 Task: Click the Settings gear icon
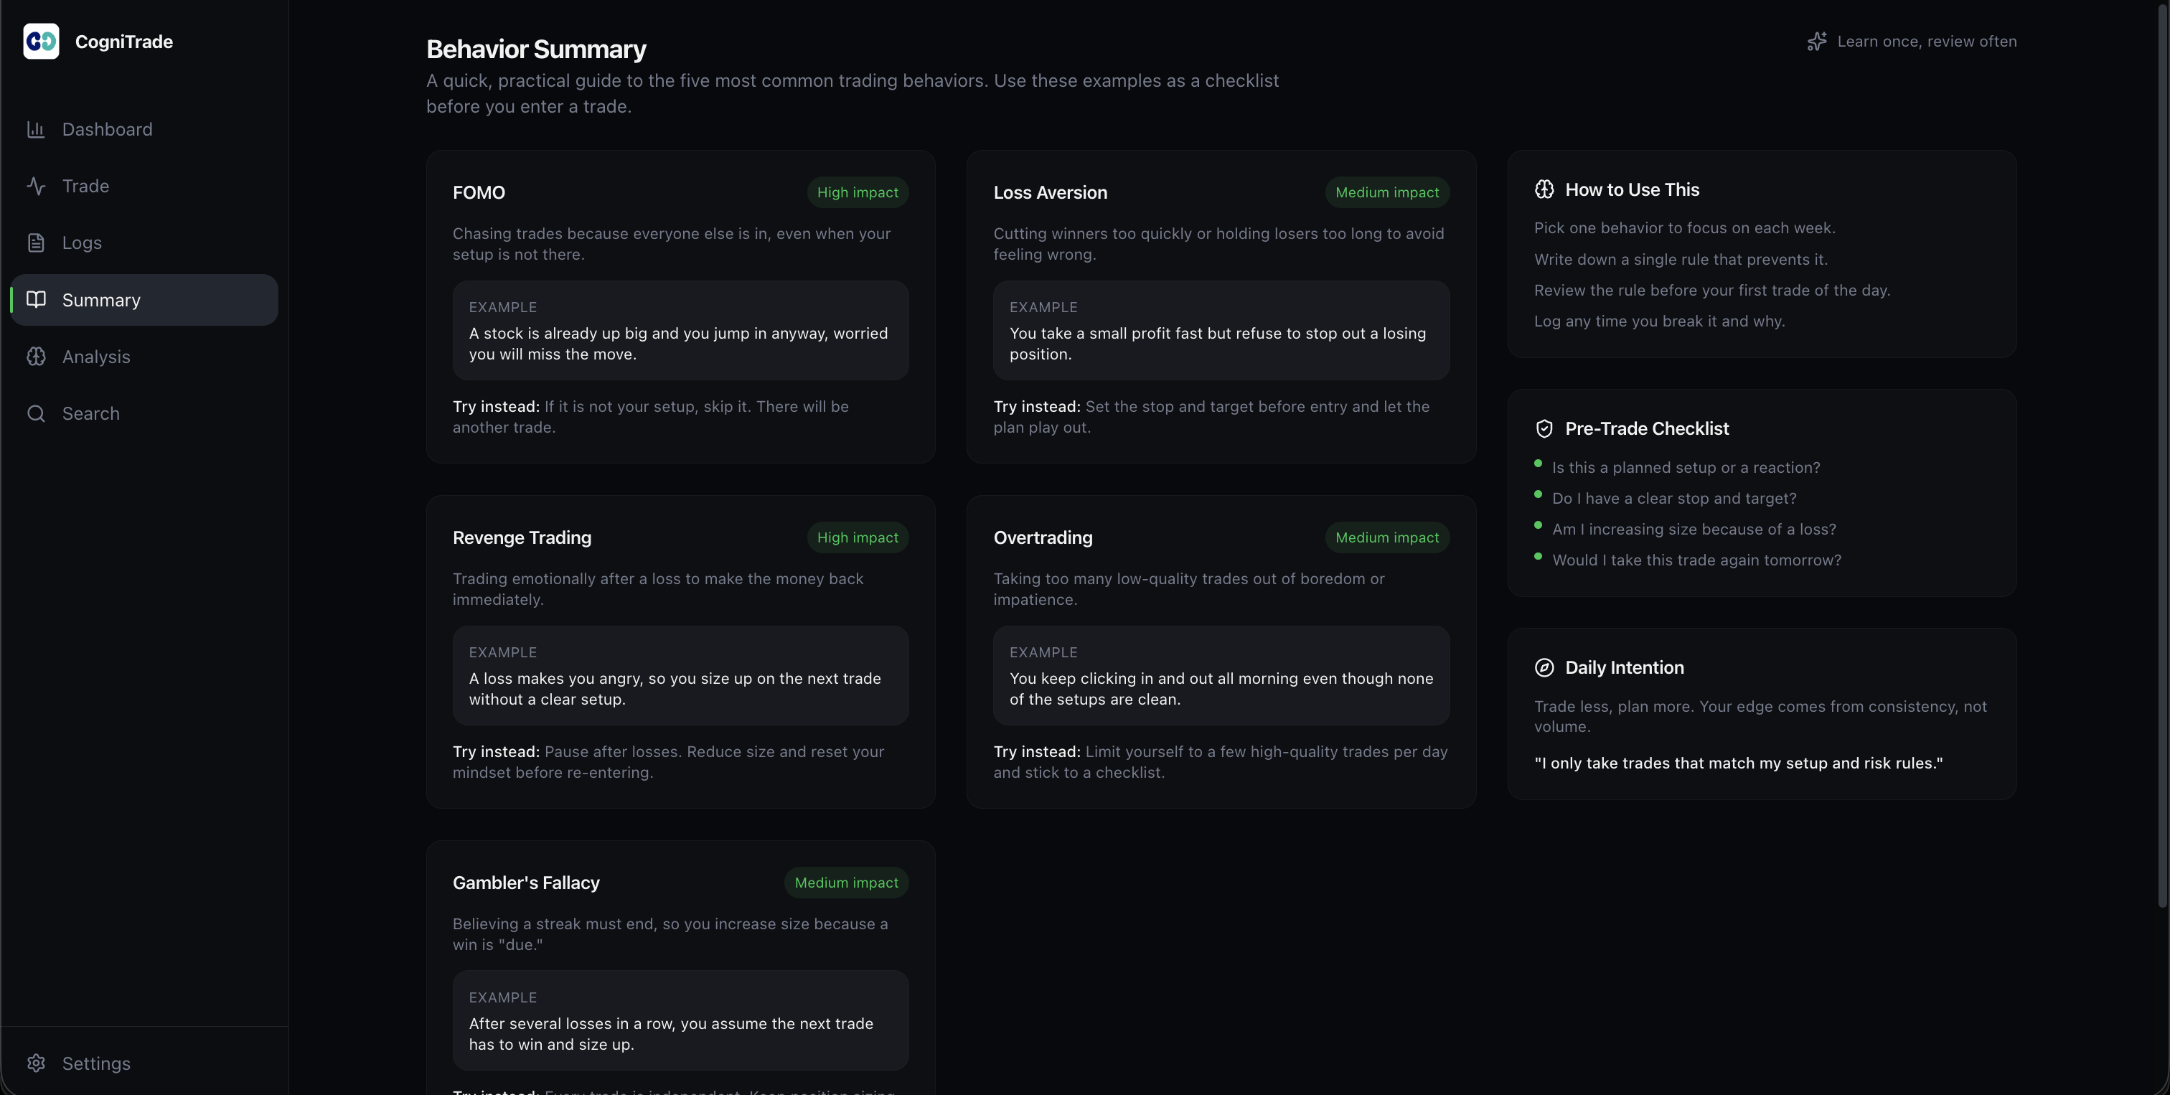click(35, 1063)
